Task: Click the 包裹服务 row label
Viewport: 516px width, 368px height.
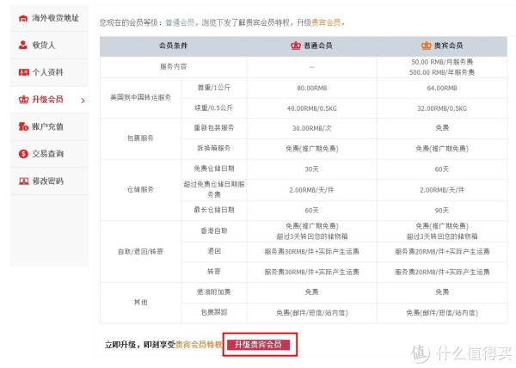Action: pyautogui.click(x=140, y=138)
